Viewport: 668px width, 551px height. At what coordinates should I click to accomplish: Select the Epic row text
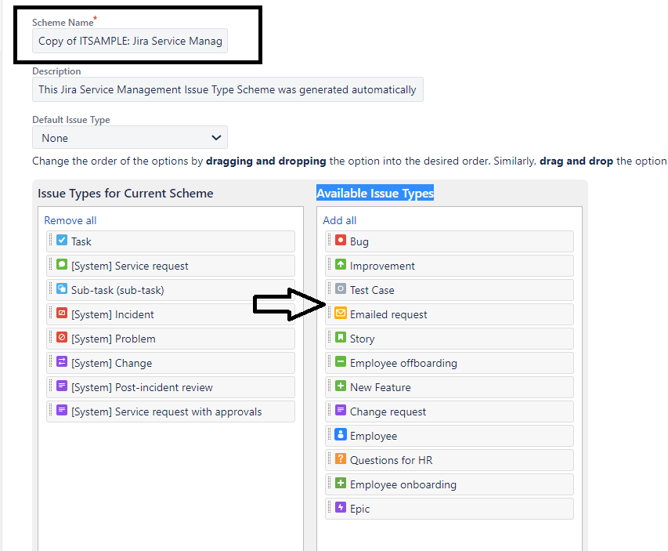(x=360, y=509)
